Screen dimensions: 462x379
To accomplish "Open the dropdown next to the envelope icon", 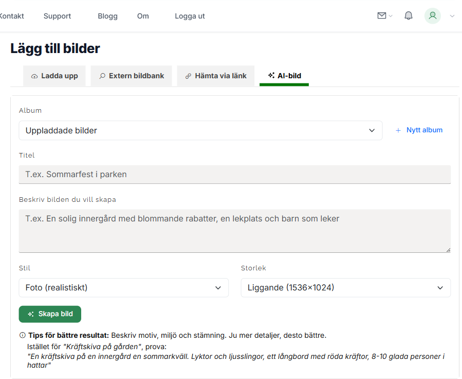I will 390,16.
